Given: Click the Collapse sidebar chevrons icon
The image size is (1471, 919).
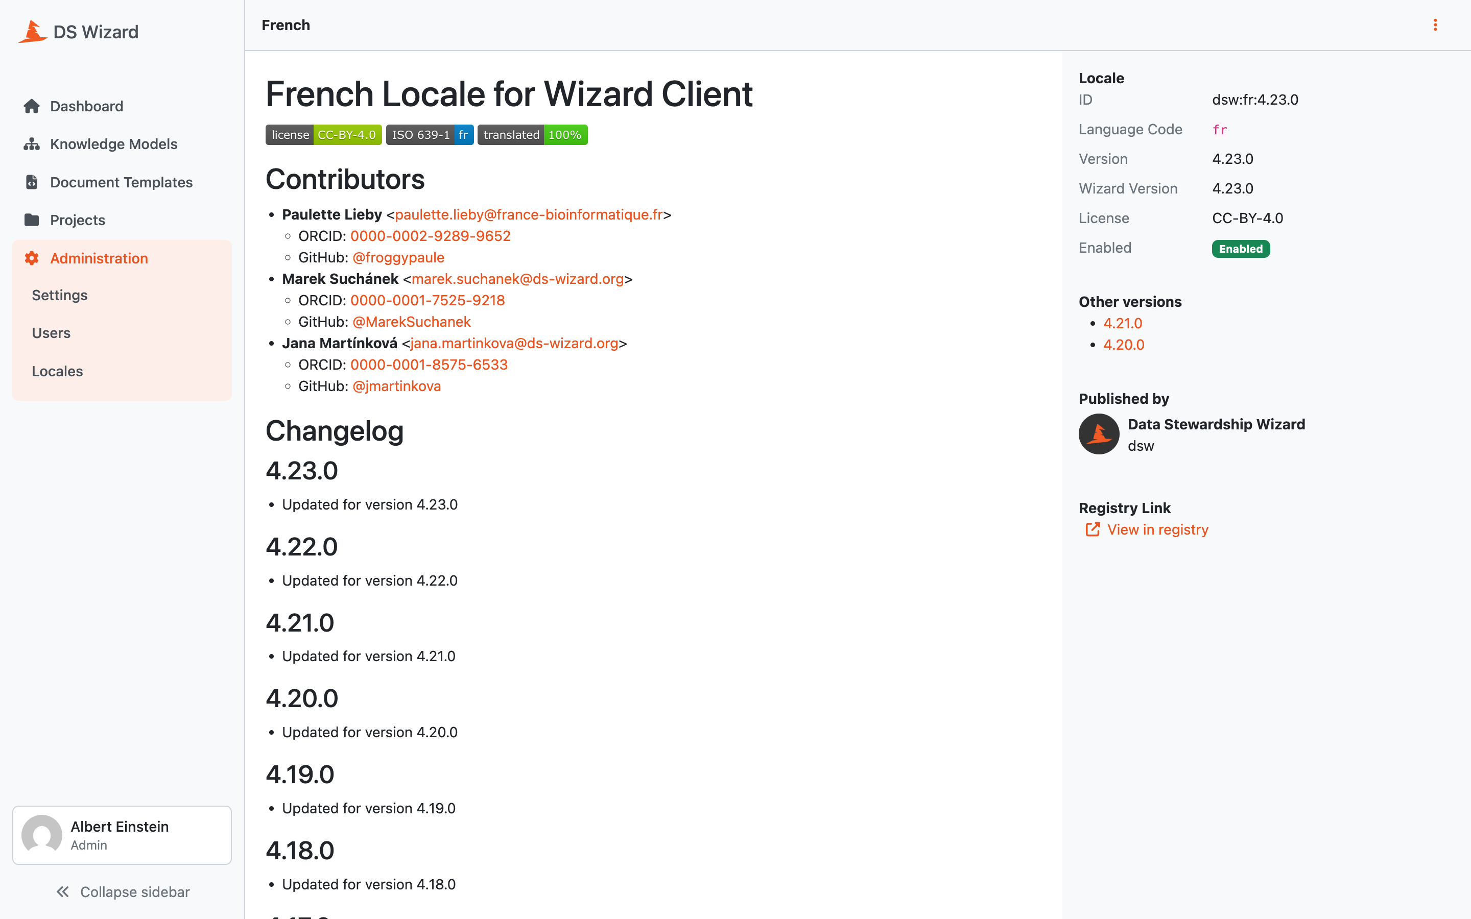Looking at the screenshot, I should coord(63,891).
